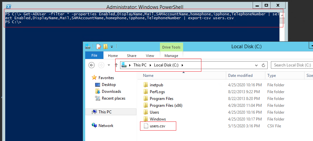The image size is (313, 141).
Task: Open Downloads in the navigation pane
Action: (111, 92)
